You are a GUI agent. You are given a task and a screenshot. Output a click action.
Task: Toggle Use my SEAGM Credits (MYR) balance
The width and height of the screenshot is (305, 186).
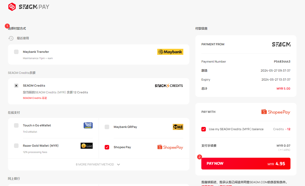(x=204, y=129)
